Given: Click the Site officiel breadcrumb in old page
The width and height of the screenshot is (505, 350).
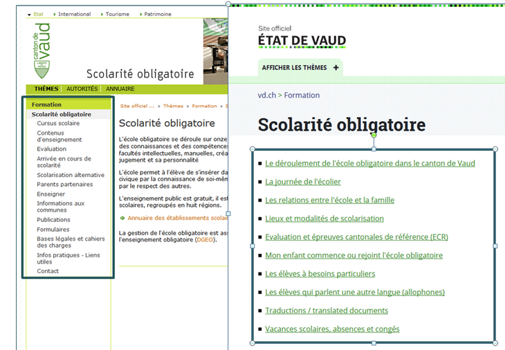Looking at the screenshot, I should tap(137, 106).
